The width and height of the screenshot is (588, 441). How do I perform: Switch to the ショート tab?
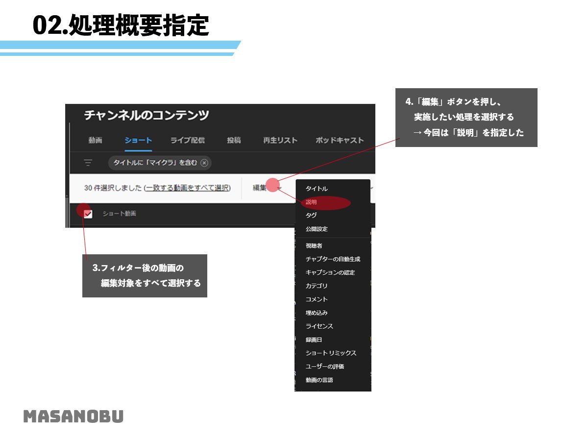138,140
